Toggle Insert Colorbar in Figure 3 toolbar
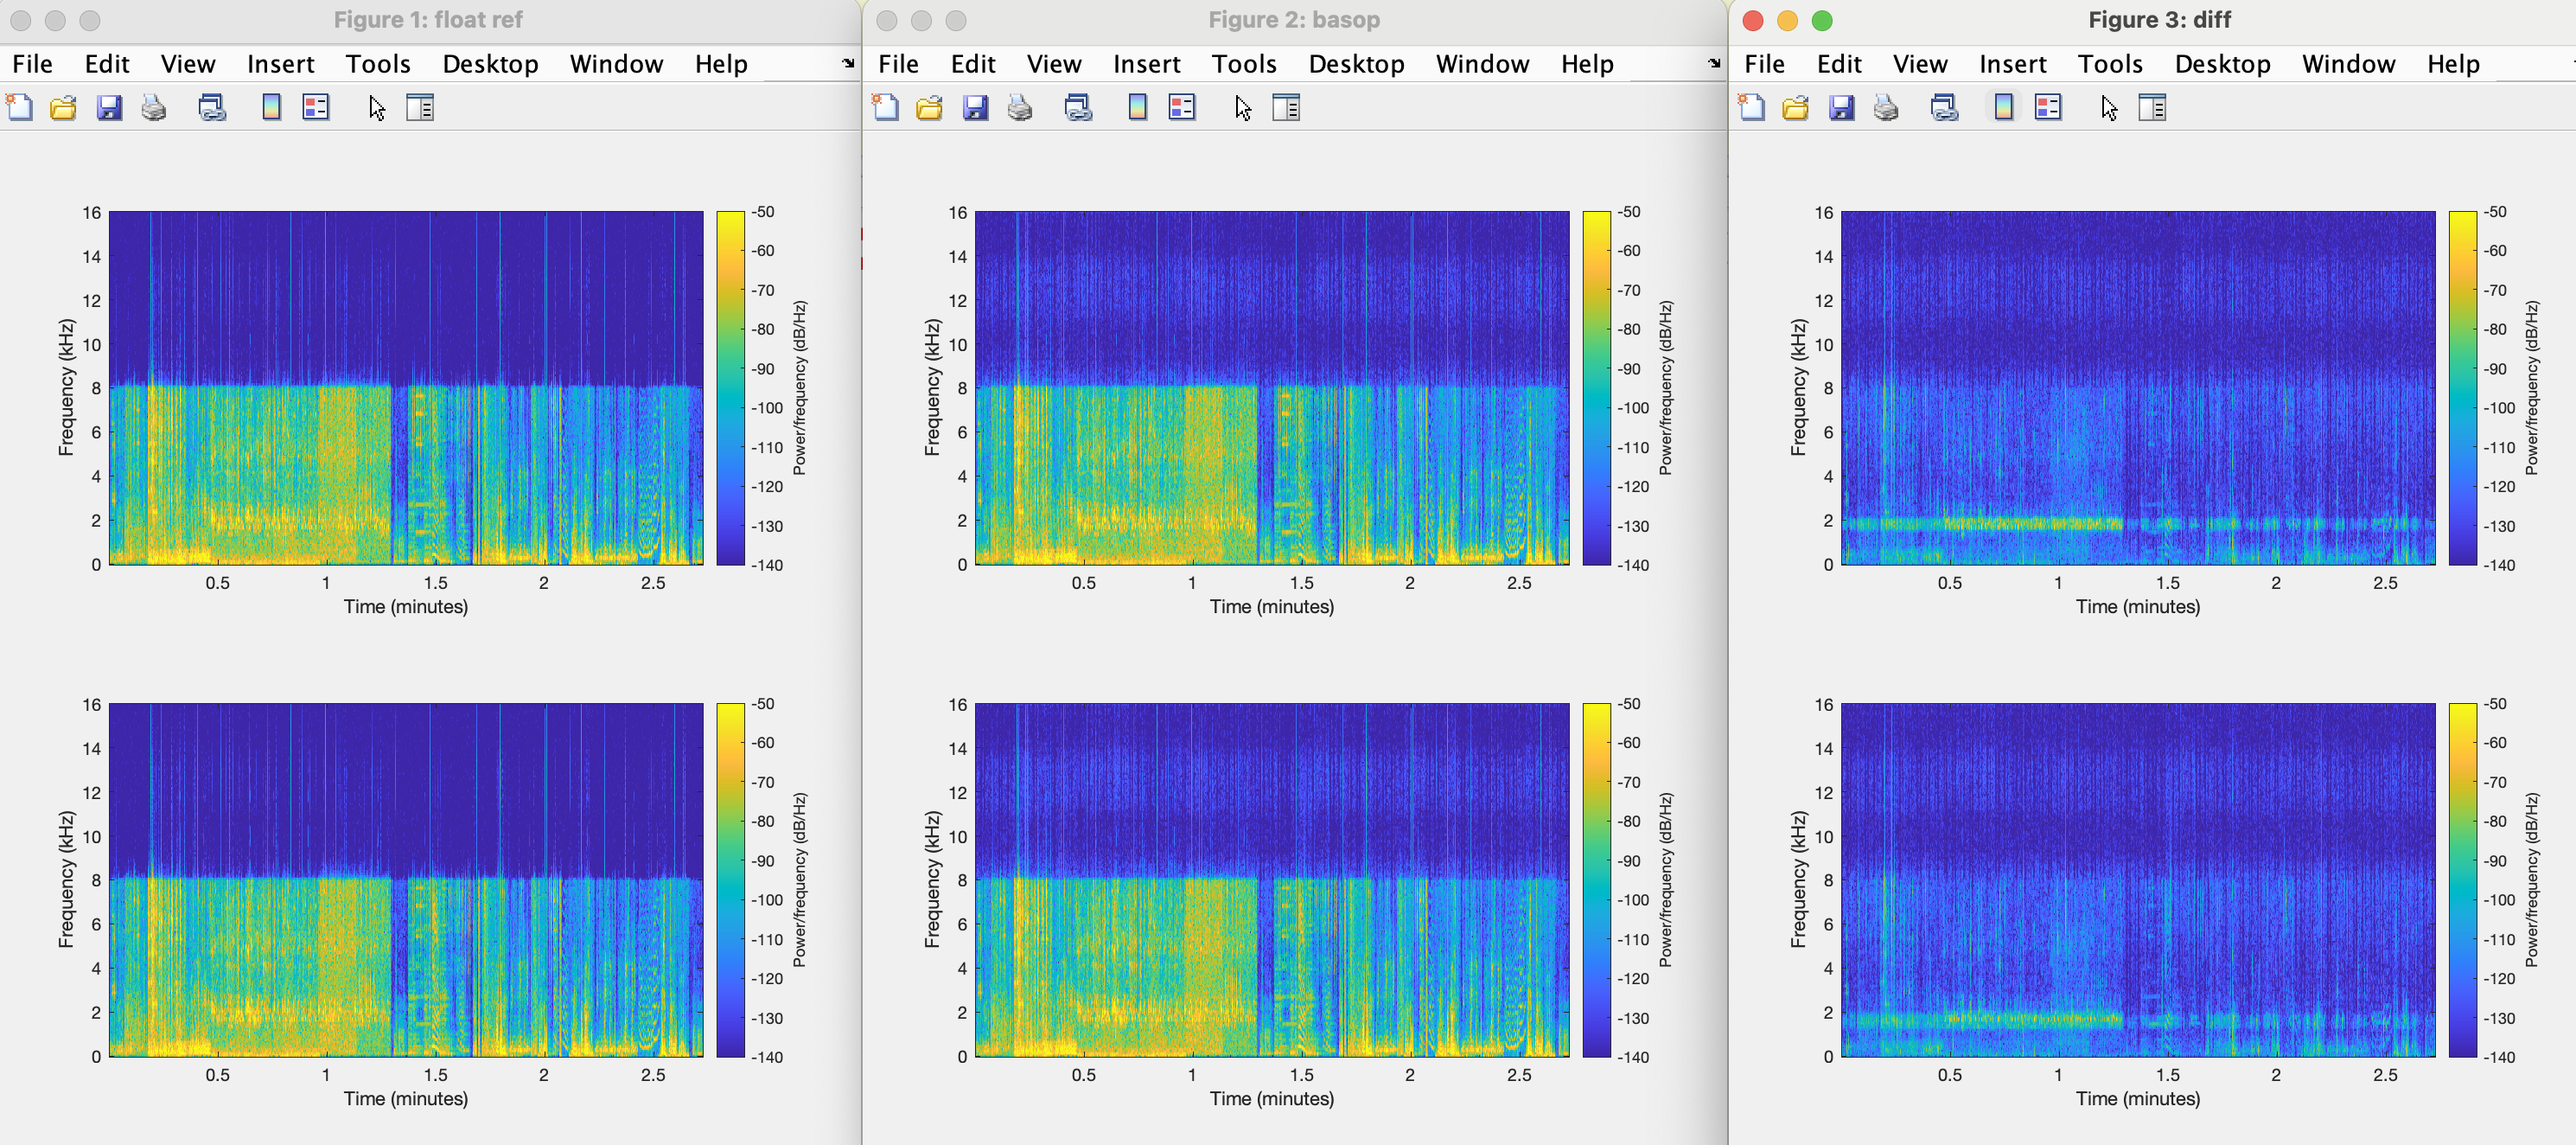The image size is (2576, 1145). (x=2003, y=107)
